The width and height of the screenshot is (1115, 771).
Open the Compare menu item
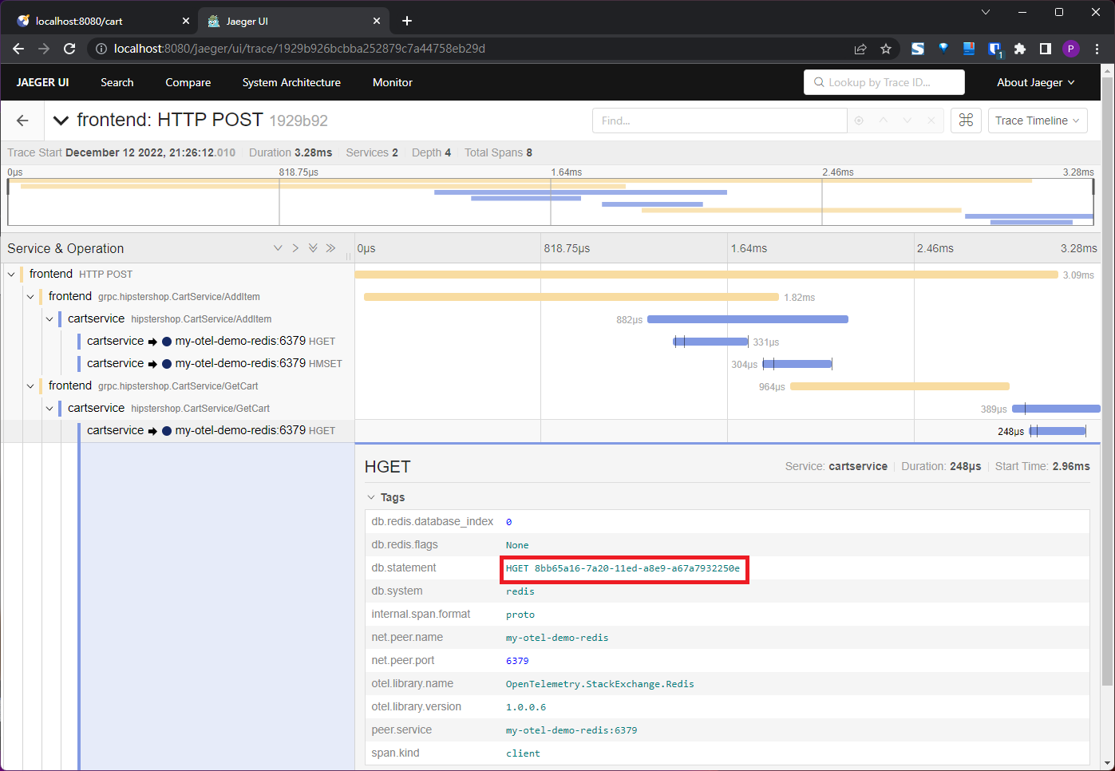[188, 82]
